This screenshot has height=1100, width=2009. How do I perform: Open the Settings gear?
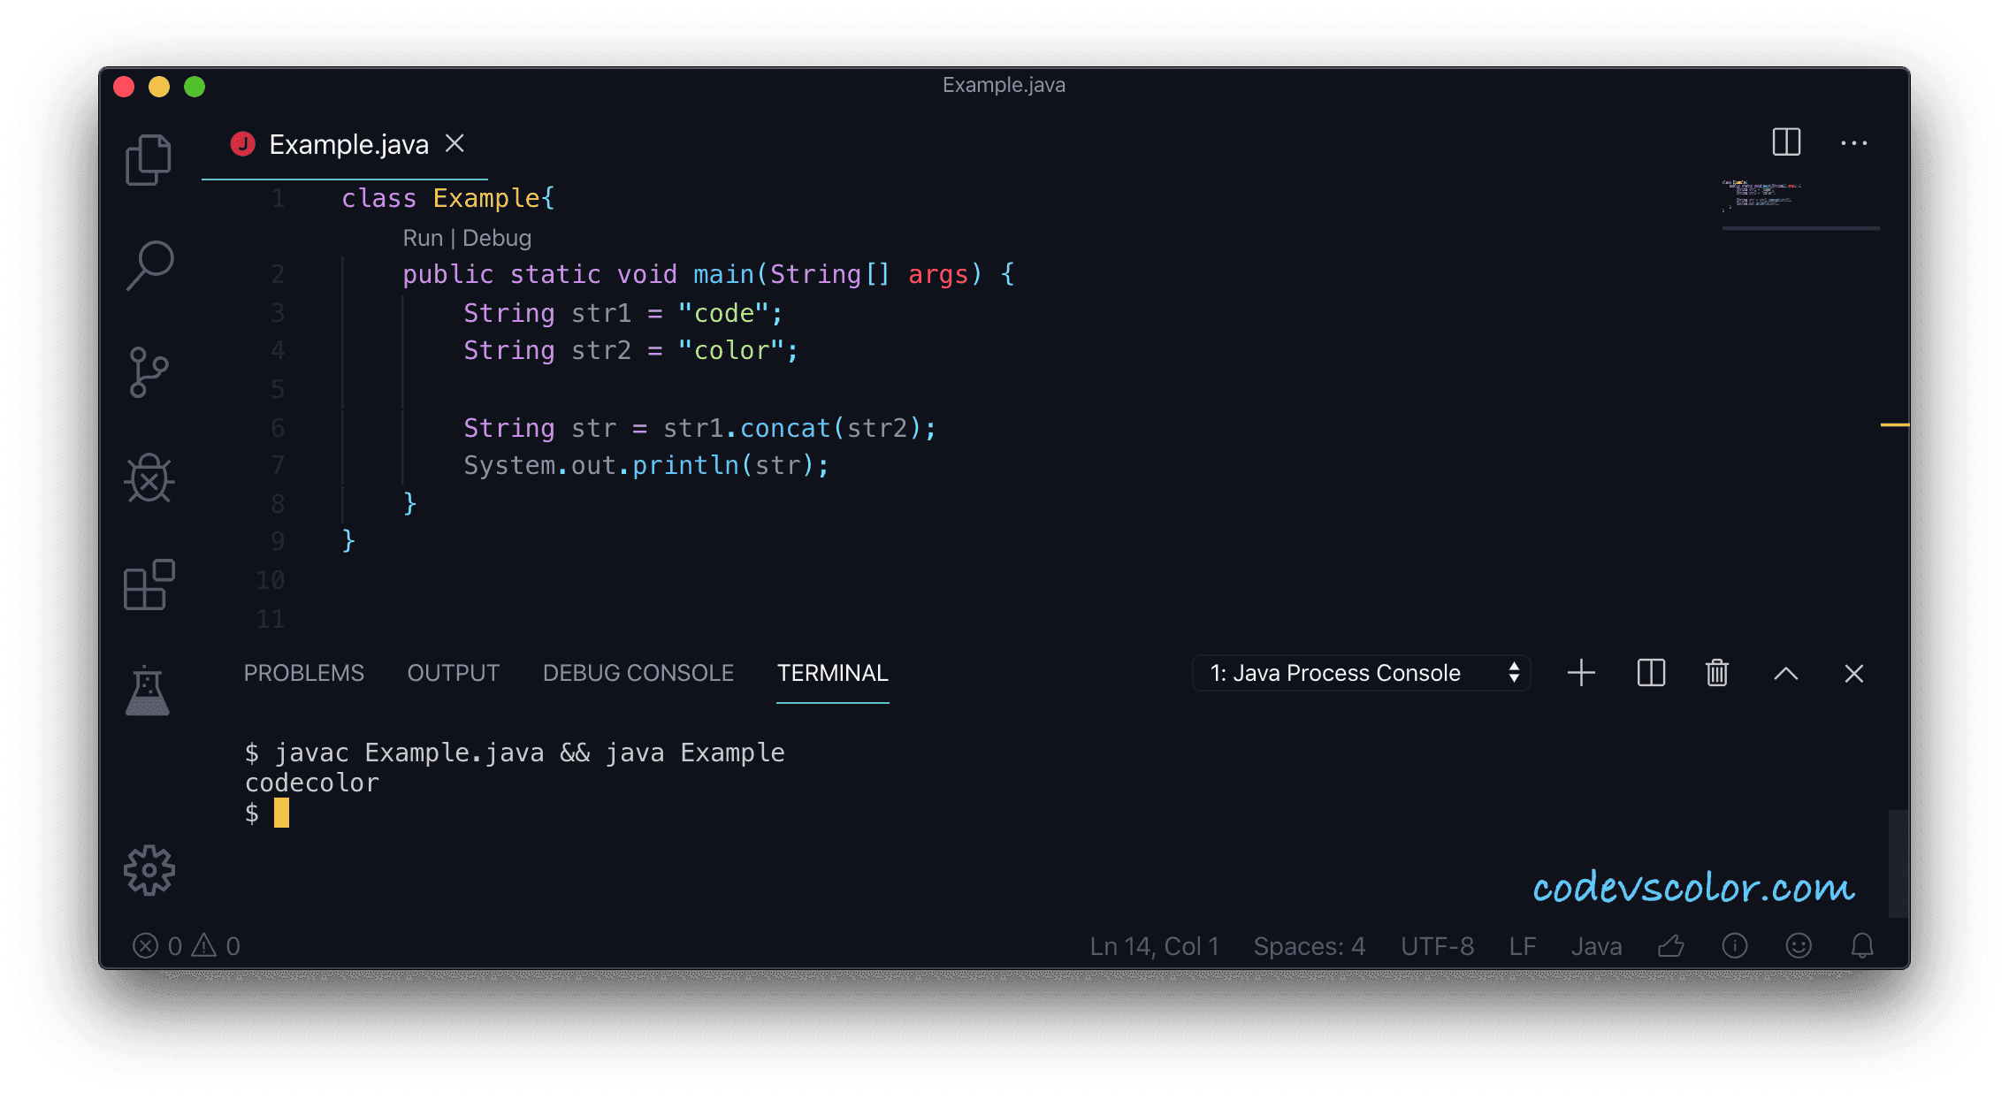click(149, 870)
